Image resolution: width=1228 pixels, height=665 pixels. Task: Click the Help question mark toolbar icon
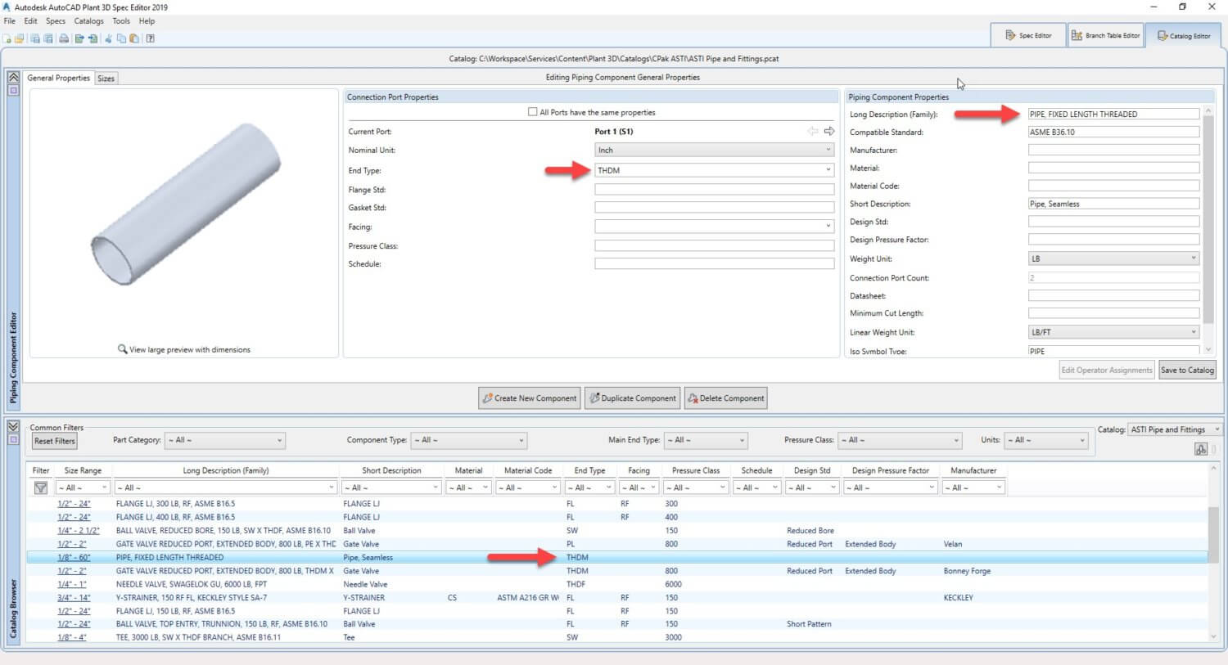pyautogui.click(x=151, y=38)
